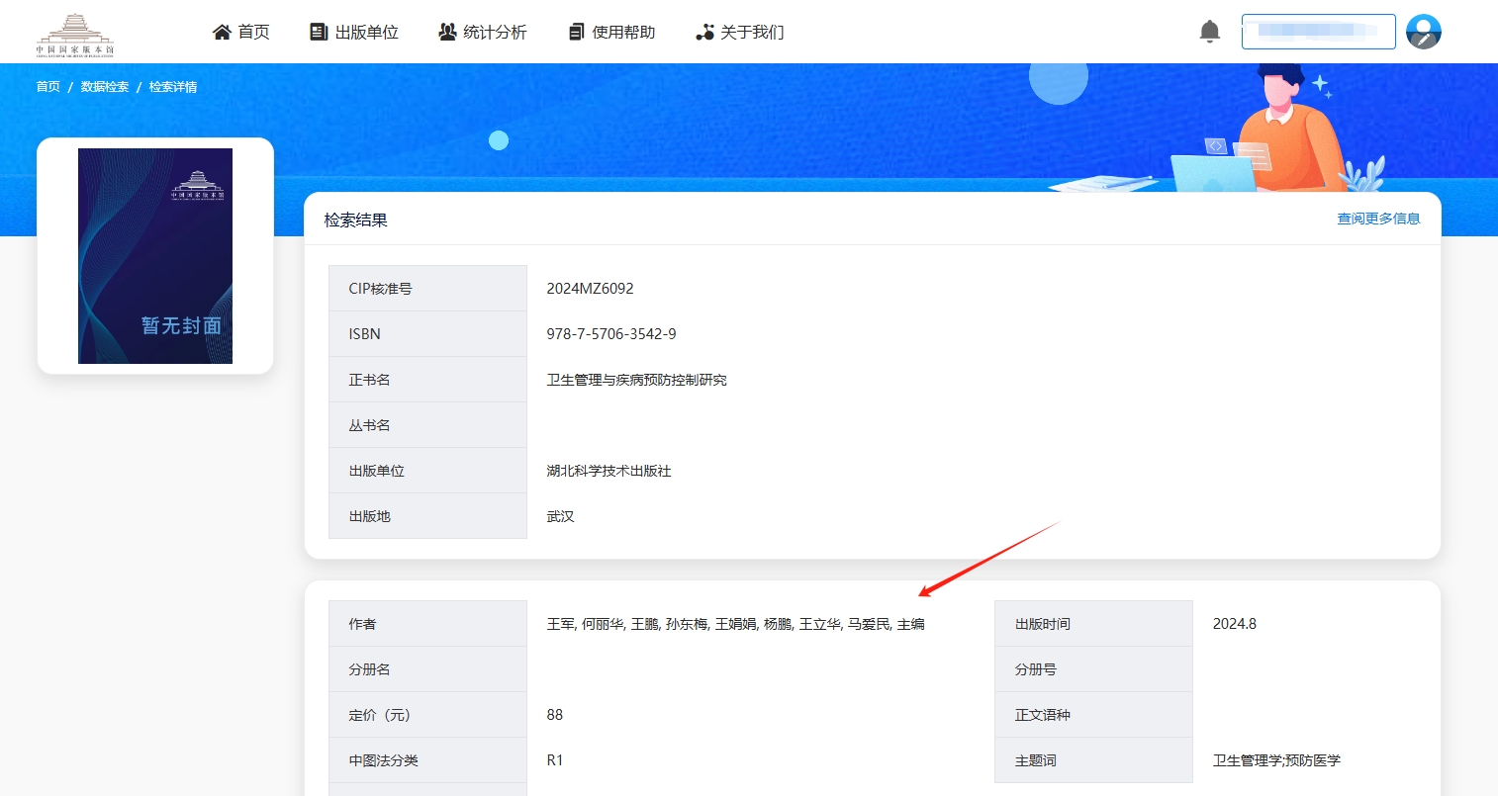Click the 正书名 label cell
Viewport: 1498px width, 796px height.
click(427, 380)
